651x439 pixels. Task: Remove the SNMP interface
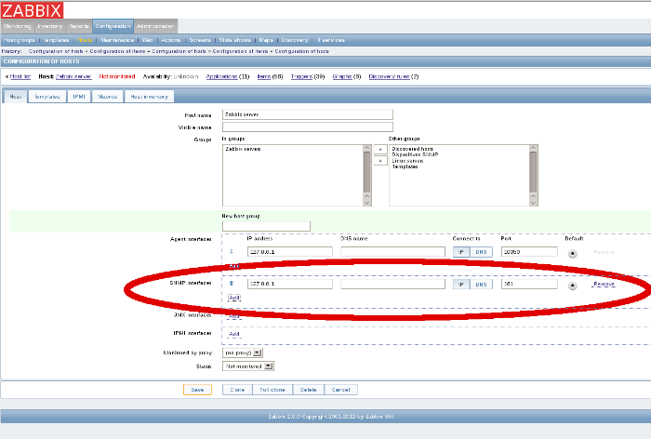604,284
